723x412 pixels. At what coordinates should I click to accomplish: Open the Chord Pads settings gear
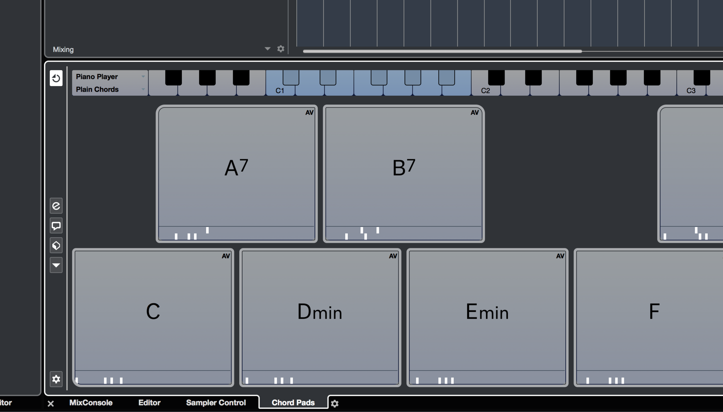[x=56, y=379]
